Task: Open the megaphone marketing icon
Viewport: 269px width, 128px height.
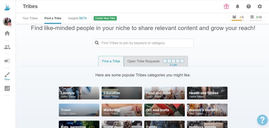Action: (x=7, y=61)
